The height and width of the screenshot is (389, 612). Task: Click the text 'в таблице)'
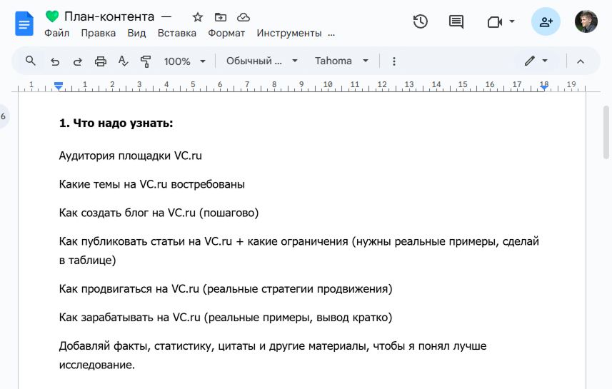click(87, 261)
